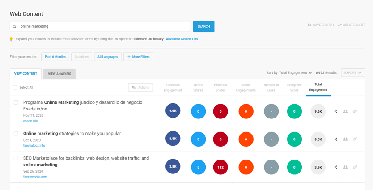Select checkbox for SEO Marketplace article
Image resolution: width=373 pixels, height=190 pixels.
point(16,158)
